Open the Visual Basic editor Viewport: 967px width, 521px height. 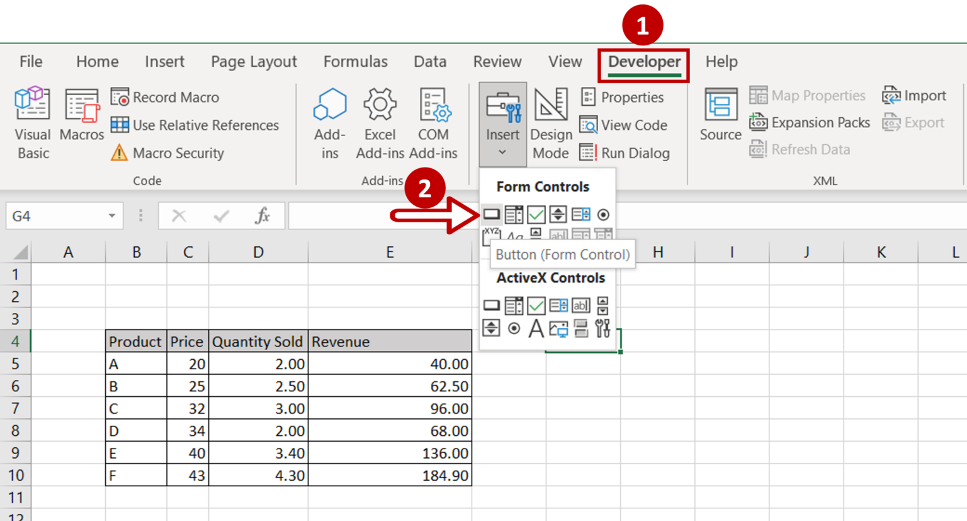tap(33, 123)
